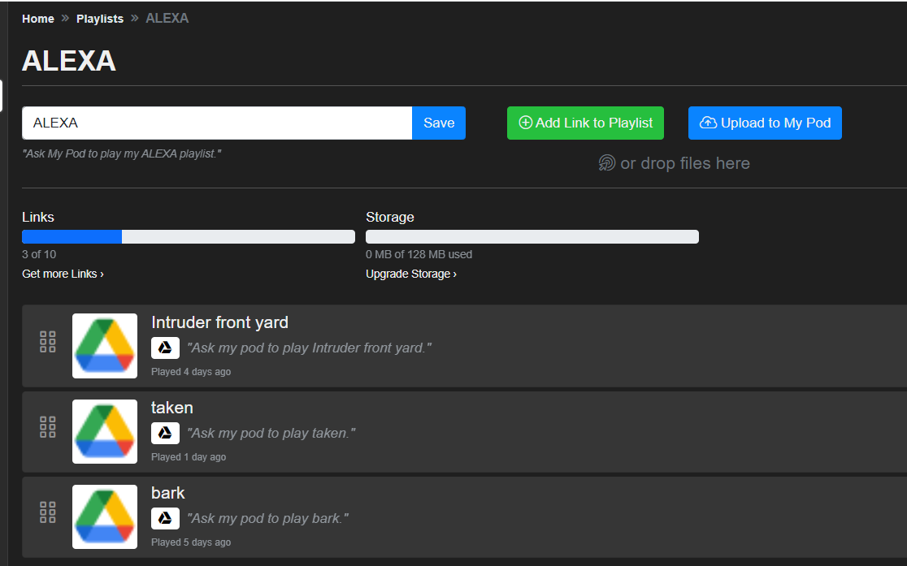
Task: Click the drag handle icon for bark
Action: pyautogui.click(x=48, y=512)
